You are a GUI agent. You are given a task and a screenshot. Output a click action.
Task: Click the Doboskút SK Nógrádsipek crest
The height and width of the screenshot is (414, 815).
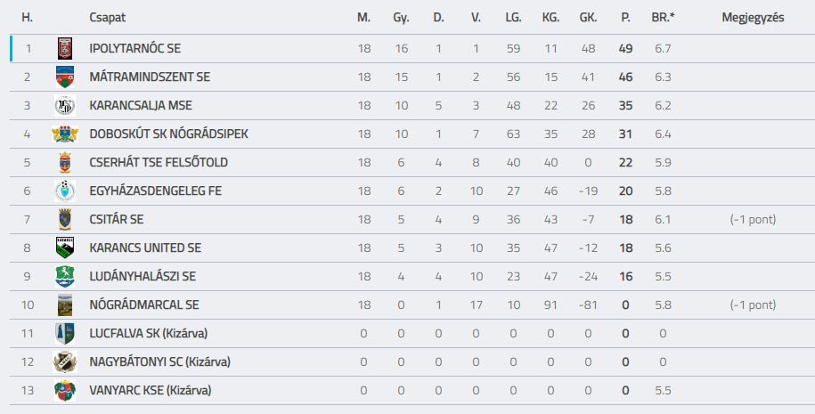point(65,134)
